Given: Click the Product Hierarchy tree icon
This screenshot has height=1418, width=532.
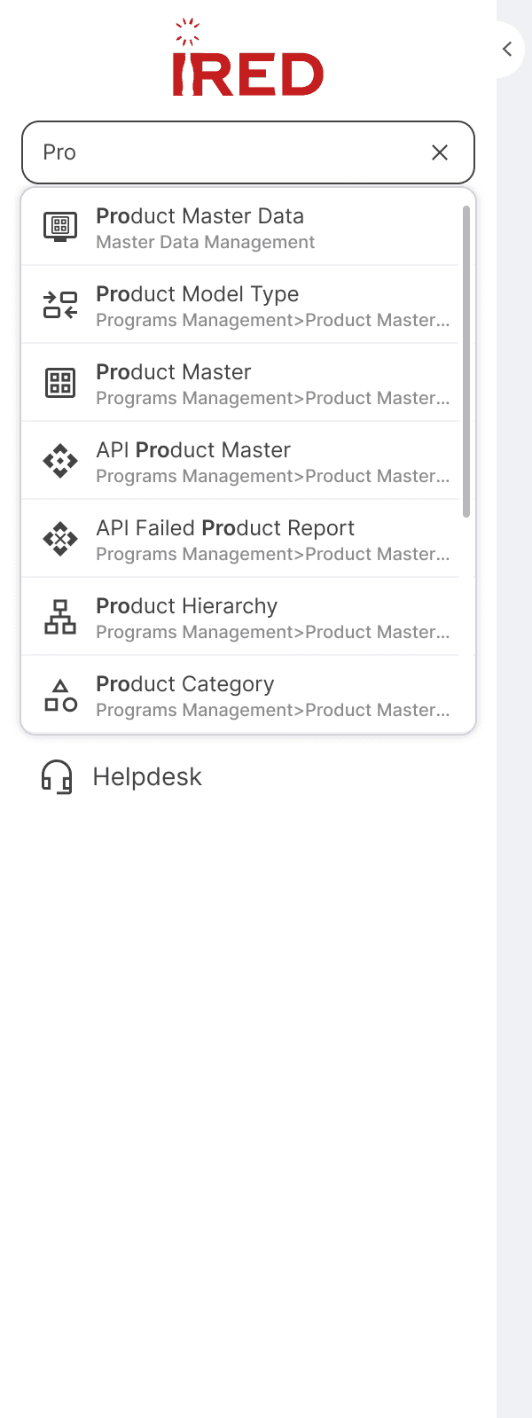Looking at the screenshot, I should coord(60,617).
